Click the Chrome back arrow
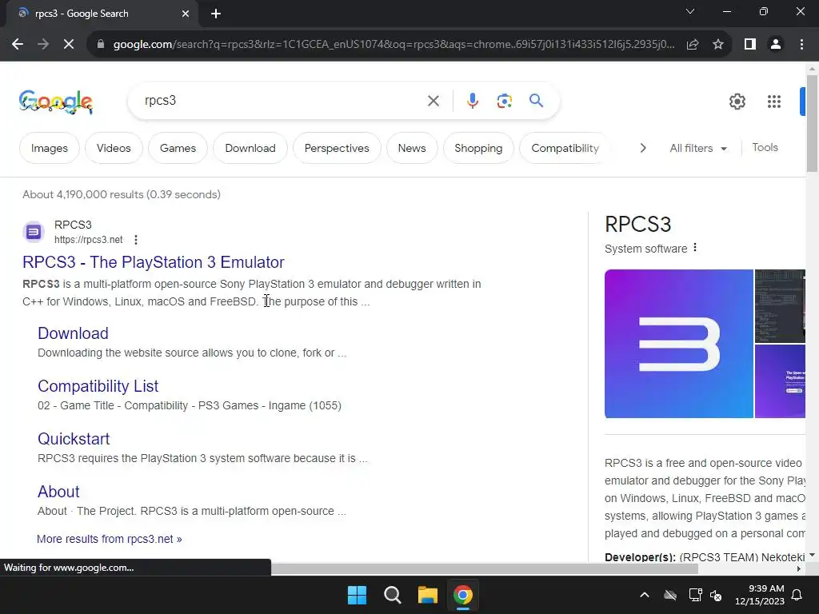819x614 pixels. point(18,45)
